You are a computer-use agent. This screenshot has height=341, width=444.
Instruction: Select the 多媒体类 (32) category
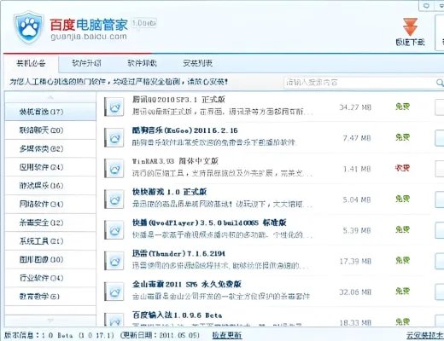(50, 148)
